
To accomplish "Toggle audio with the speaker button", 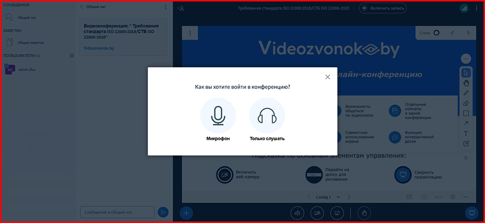I will click(x=297, y=213).
